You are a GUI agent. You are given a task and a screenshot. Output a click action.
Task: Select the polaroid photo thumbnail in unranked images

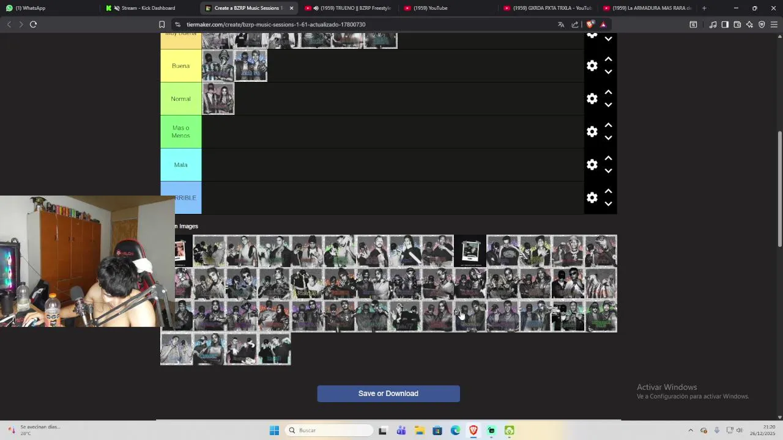470,251
